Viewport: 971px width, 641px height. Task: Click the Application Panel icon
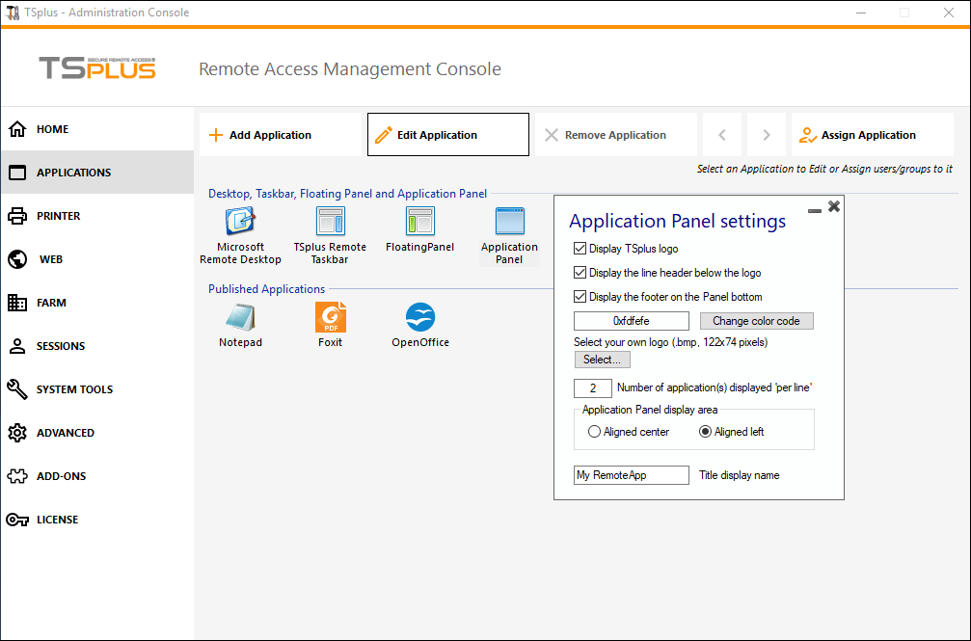pyautogui.click(x=509, y=222)
